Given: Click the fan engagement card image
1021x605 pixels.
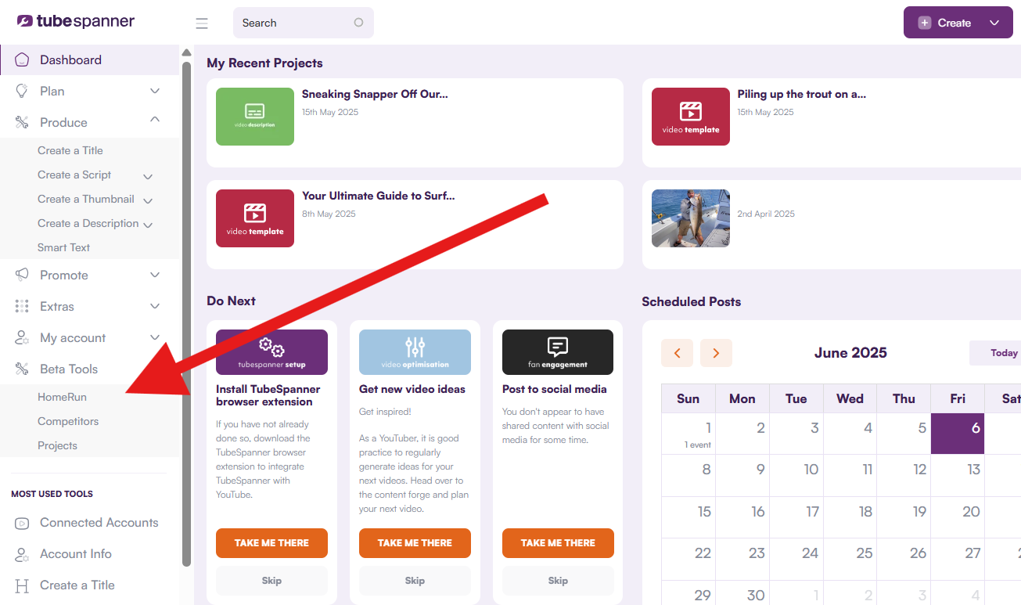Looking at the screenshot, I should (558, 352).
